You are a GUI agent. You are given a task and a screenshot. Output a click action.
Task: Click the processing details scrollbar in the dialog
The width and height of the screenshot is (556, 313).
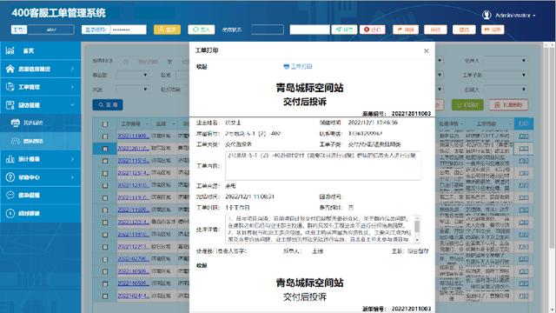(417, 229)
